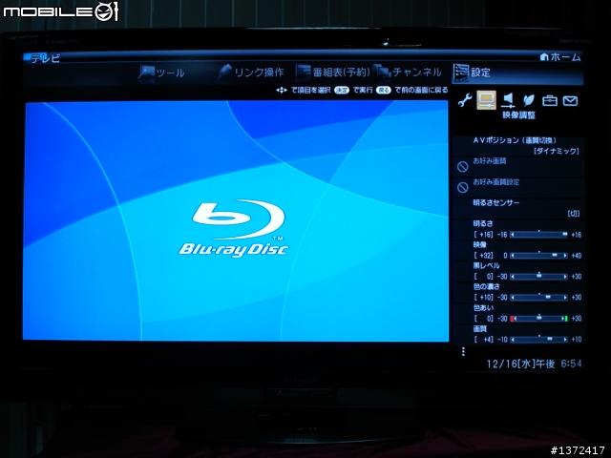Image resolution: width=611 pixels, height=458 pixels.
Task: Adjust the 明るさ (brightness) slider
Action: (x=538, y=235)
